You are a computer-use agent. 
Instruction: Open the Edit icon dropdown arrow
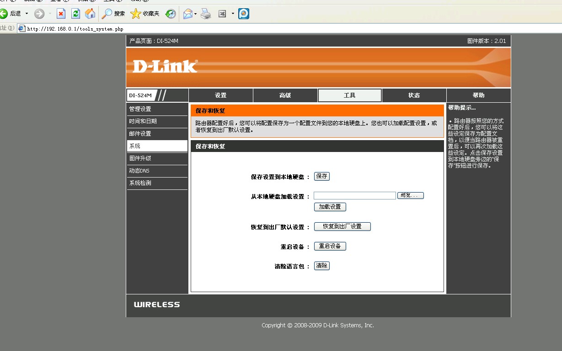click(233, 14)
